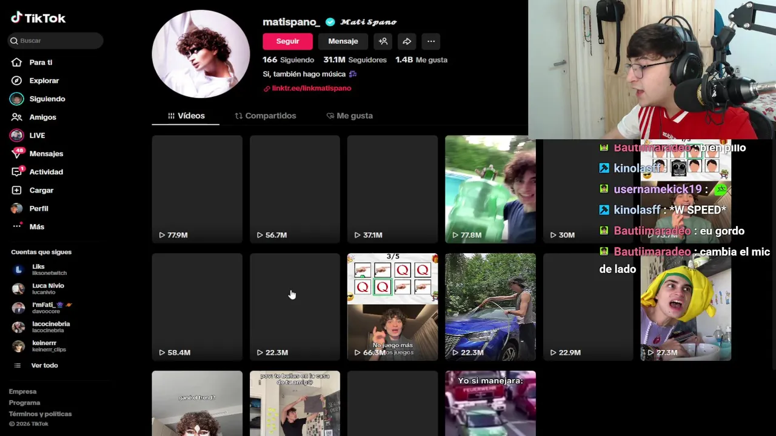Click the Programa footer link
This screenshot has width=776, height=436.
24,403
